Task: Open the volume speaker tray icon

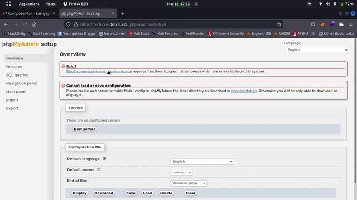Action: pyautogui.click(x=327, y=4)
